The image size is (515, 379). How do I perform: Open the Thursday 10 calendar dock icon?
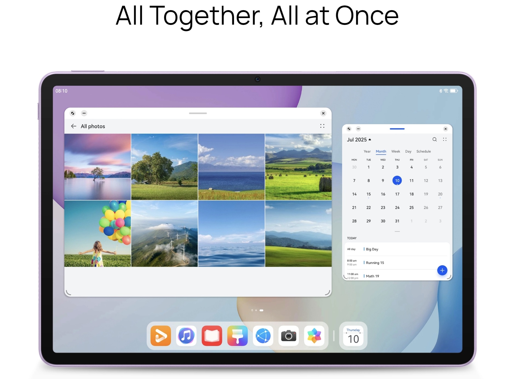click(x=353, y=336)
